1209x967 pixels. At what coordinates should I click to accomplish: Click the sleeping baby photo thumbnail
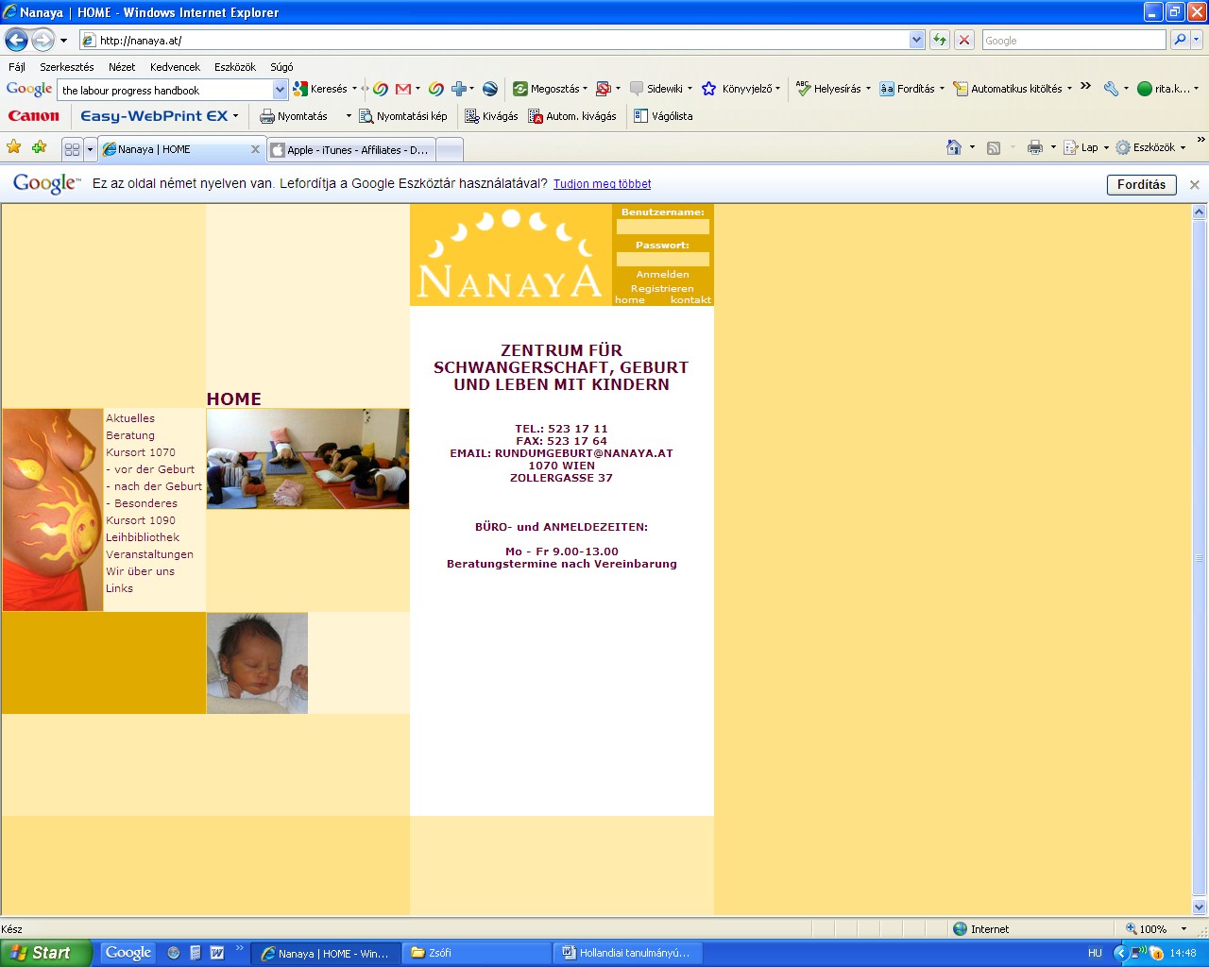tap(257, 663)
